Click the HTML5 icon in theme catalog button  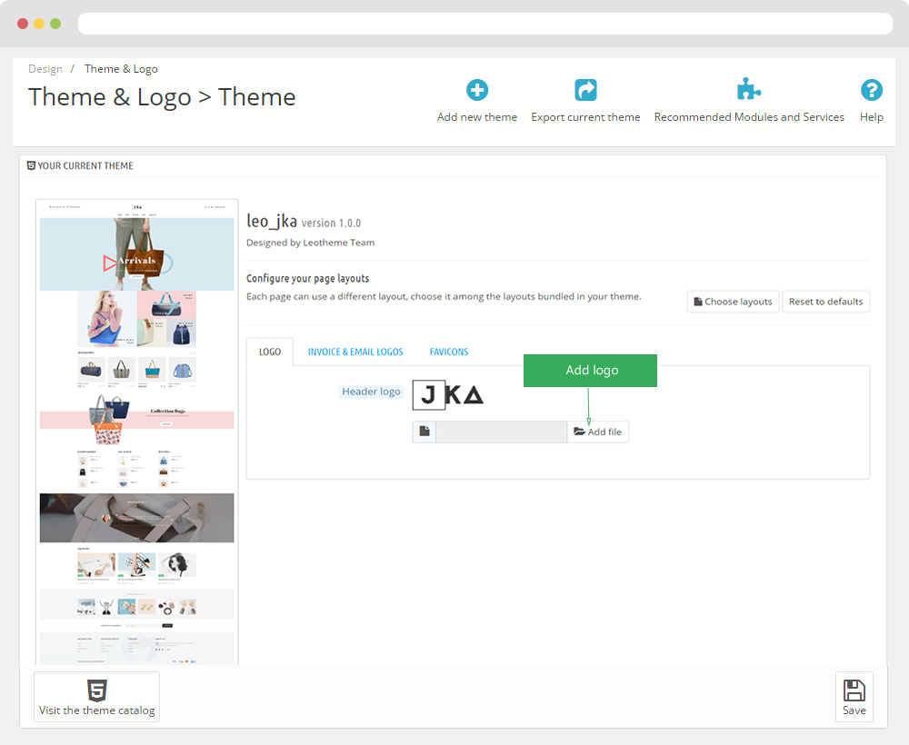pos(97,690)
